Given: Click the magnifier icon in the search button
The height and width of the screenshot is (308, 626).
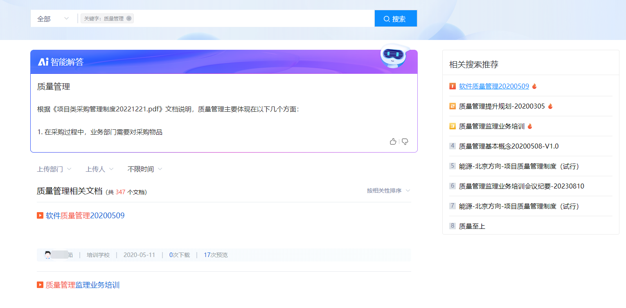Looking at the screenshot, I should point(386,18).
